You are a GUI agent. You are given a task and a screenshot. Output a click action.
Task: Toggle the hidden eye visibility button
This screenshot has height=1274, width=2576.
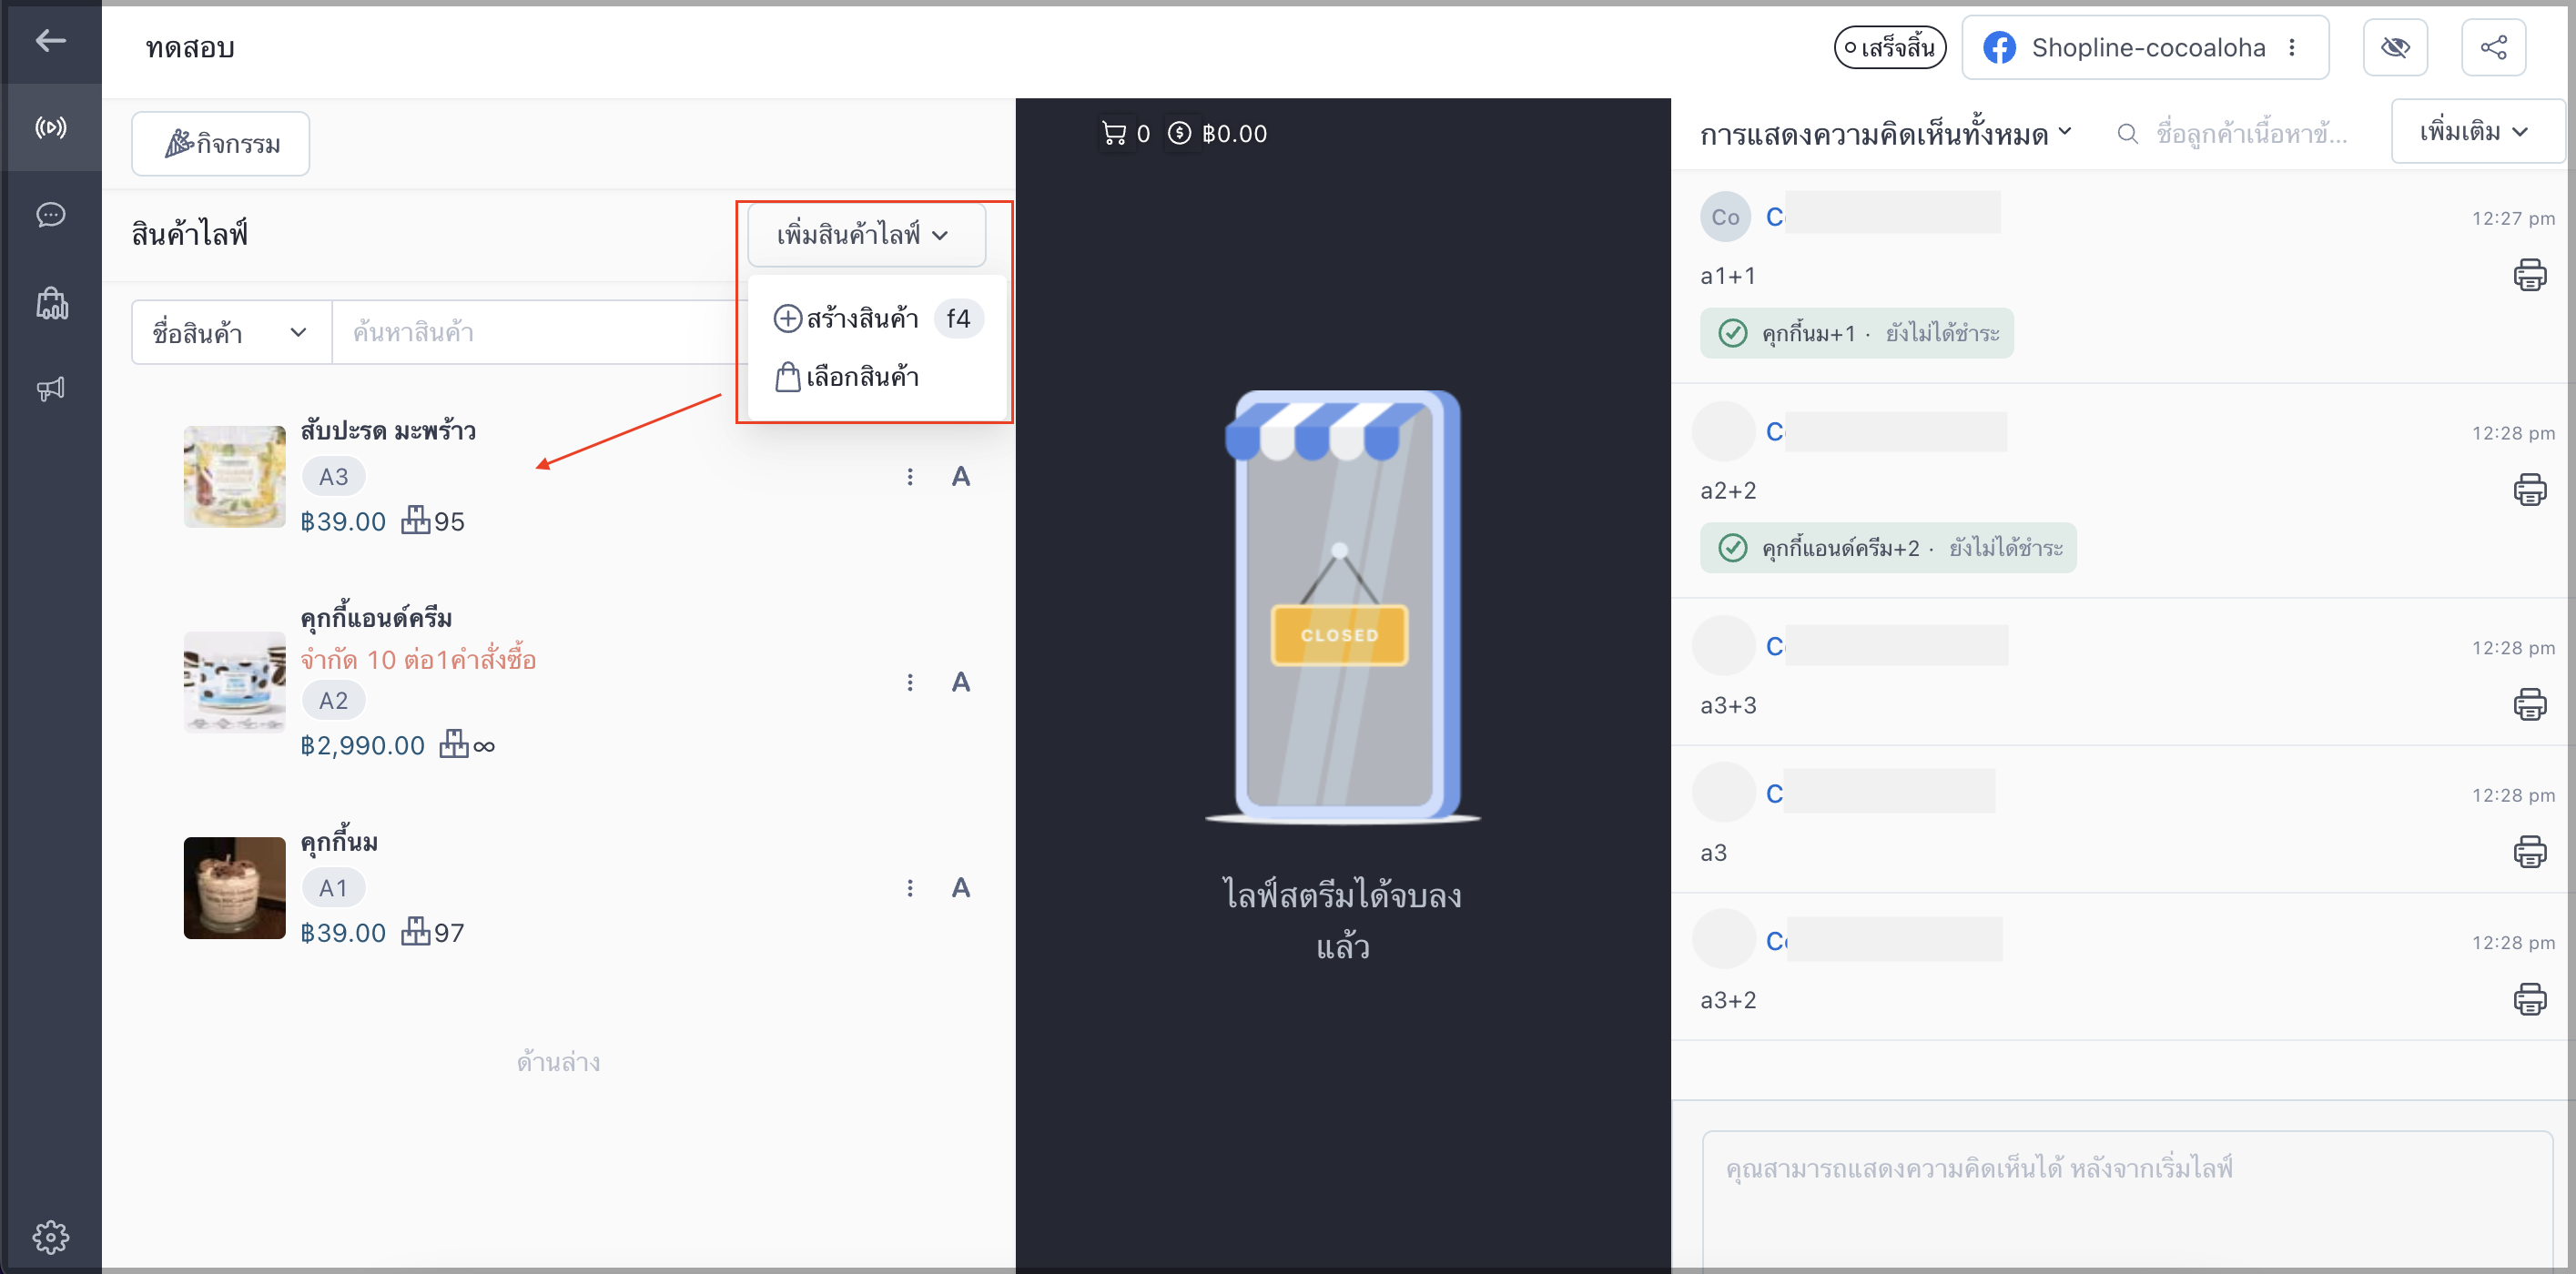click(2395, 47)
